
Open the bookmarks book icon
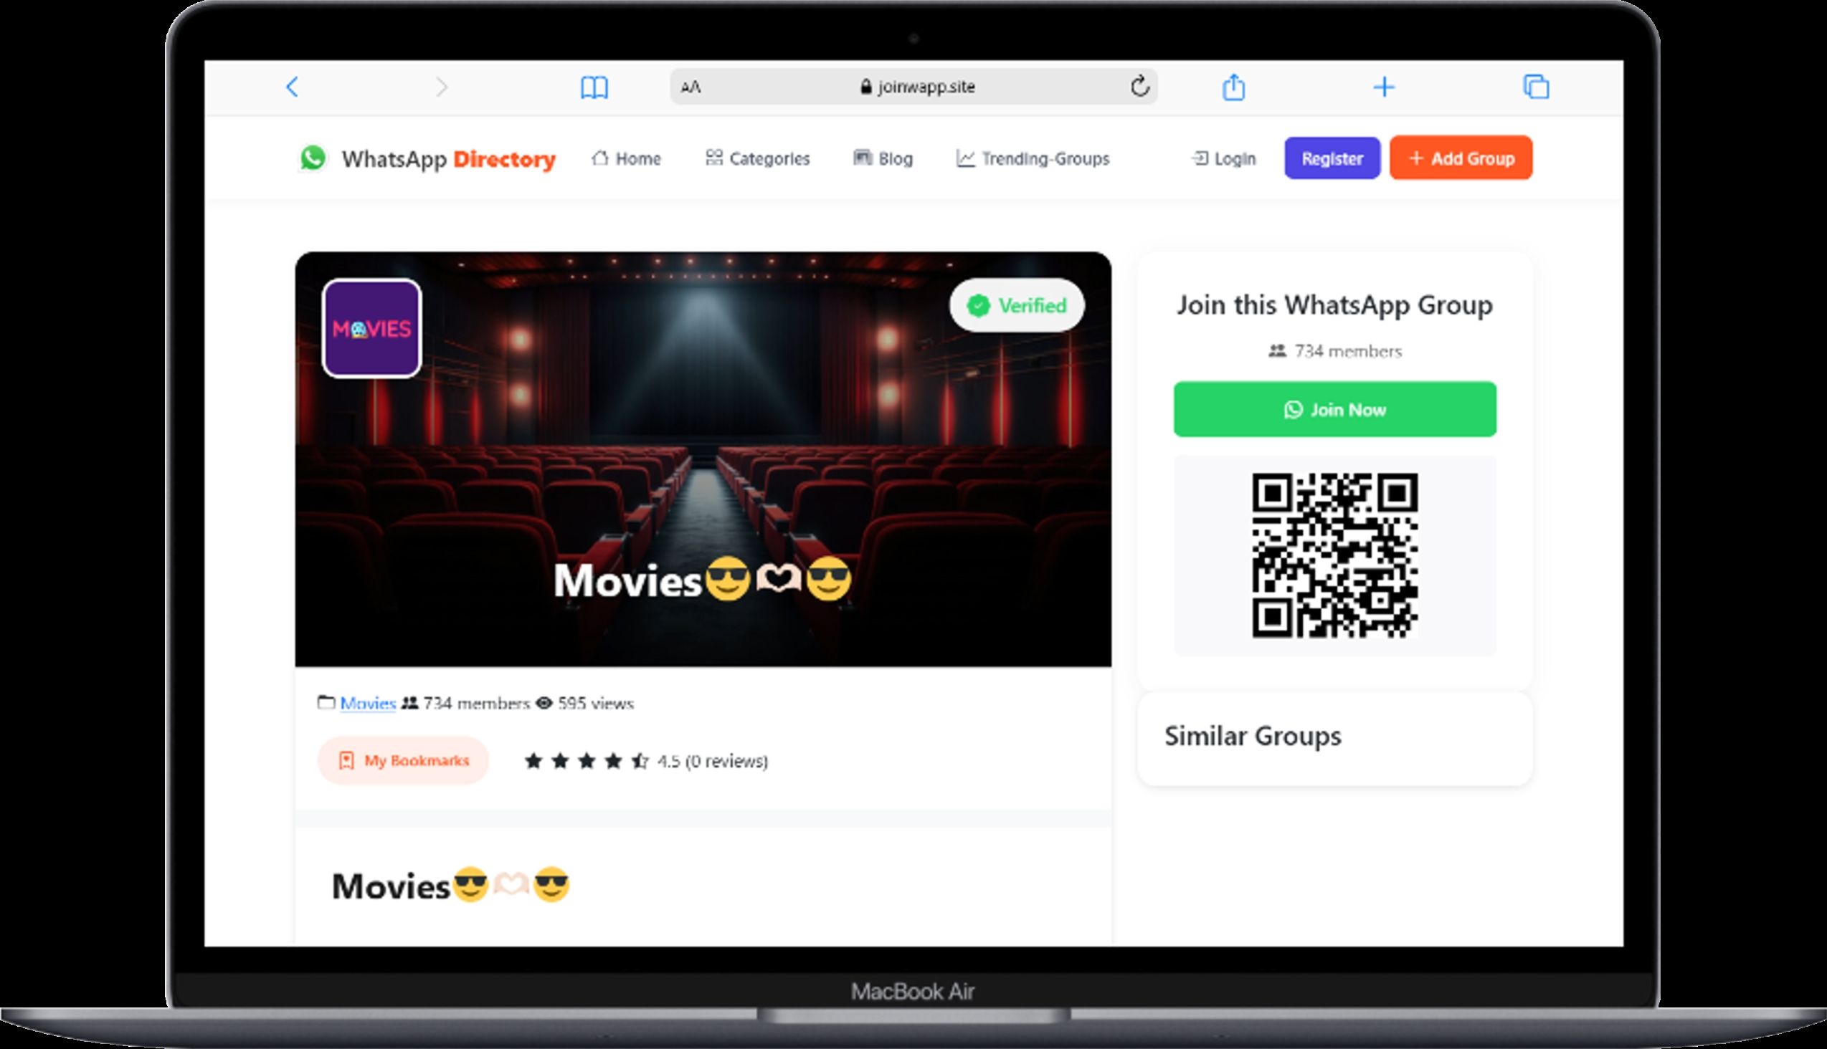[594, 88]
